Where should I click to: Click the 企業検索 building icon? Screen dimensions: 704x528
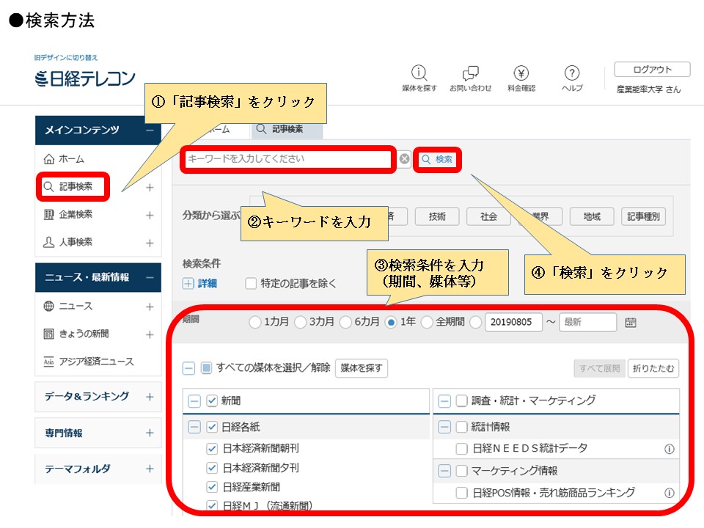(48, 215)
